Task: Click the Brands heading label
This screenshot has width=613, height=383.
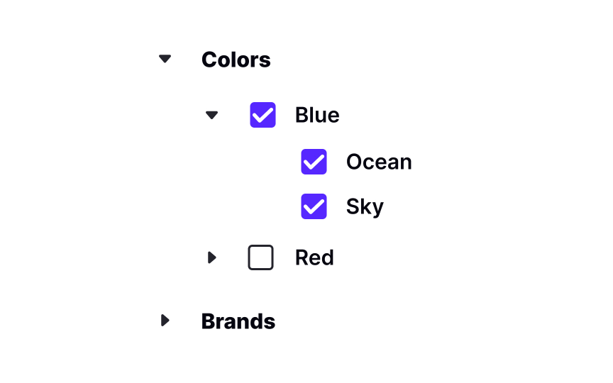Action: point(238,321)
